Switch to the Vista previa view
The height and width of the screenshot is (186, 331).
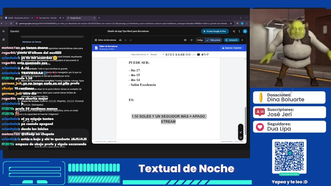pyautogui.click(x=213, y=40)
